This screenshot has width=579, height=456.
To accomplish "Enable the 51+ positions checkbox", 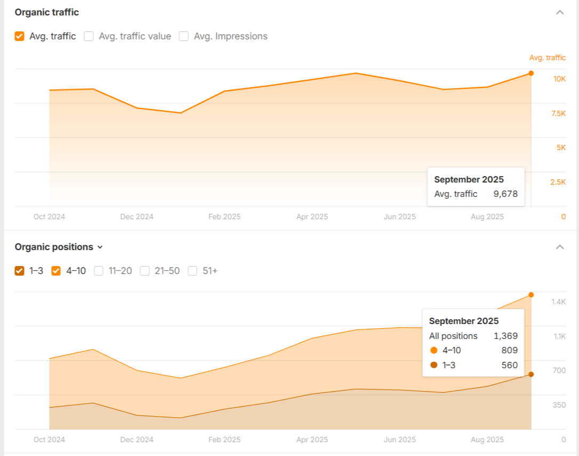I will click(192, 271).
